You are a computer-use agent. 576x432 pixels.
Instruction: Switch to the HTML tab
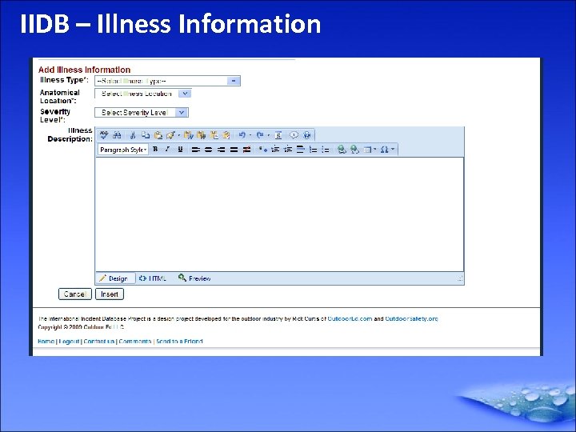(x=153, y=278)
